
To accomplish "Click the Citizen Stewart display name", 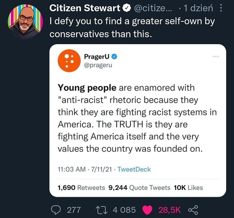I will [85, 8].
